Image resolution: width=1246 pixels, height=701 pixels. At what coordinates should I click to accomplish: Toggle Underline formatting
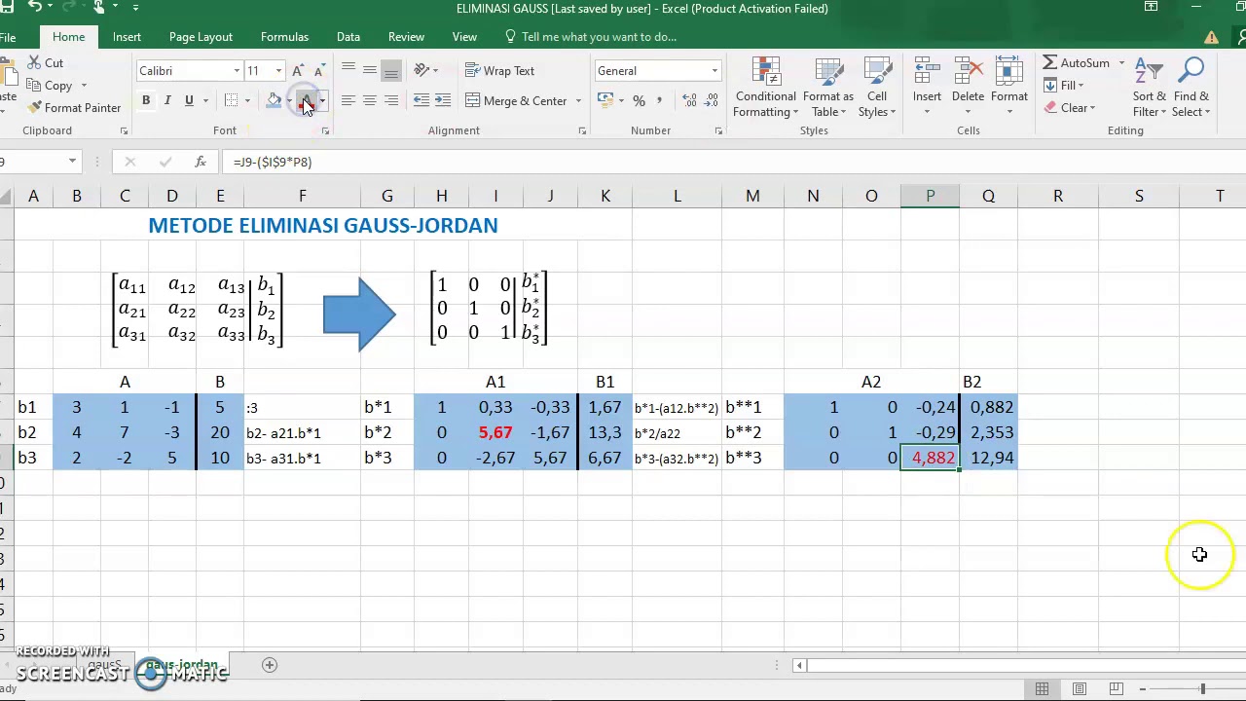189,100
